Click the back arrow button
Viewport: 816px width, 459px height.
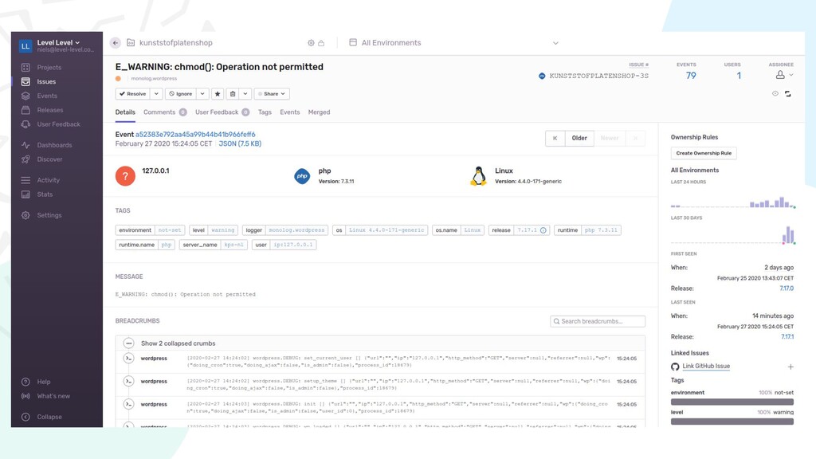(116, 43)
